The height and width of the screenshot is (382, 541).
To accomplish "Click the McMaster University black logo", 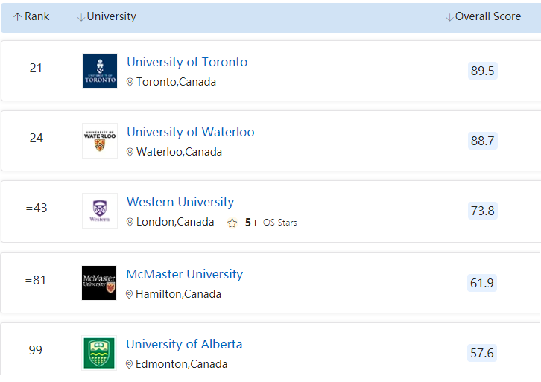I will tap(99, 283).
